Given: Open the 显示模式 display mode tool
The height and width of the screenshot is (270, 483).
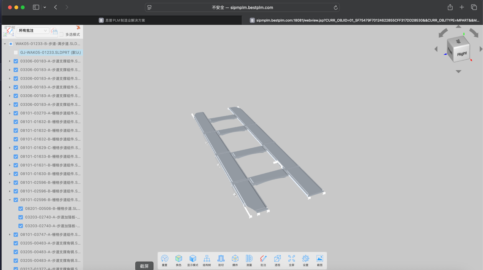Looking at the screenshot, I should pos(193,260).
